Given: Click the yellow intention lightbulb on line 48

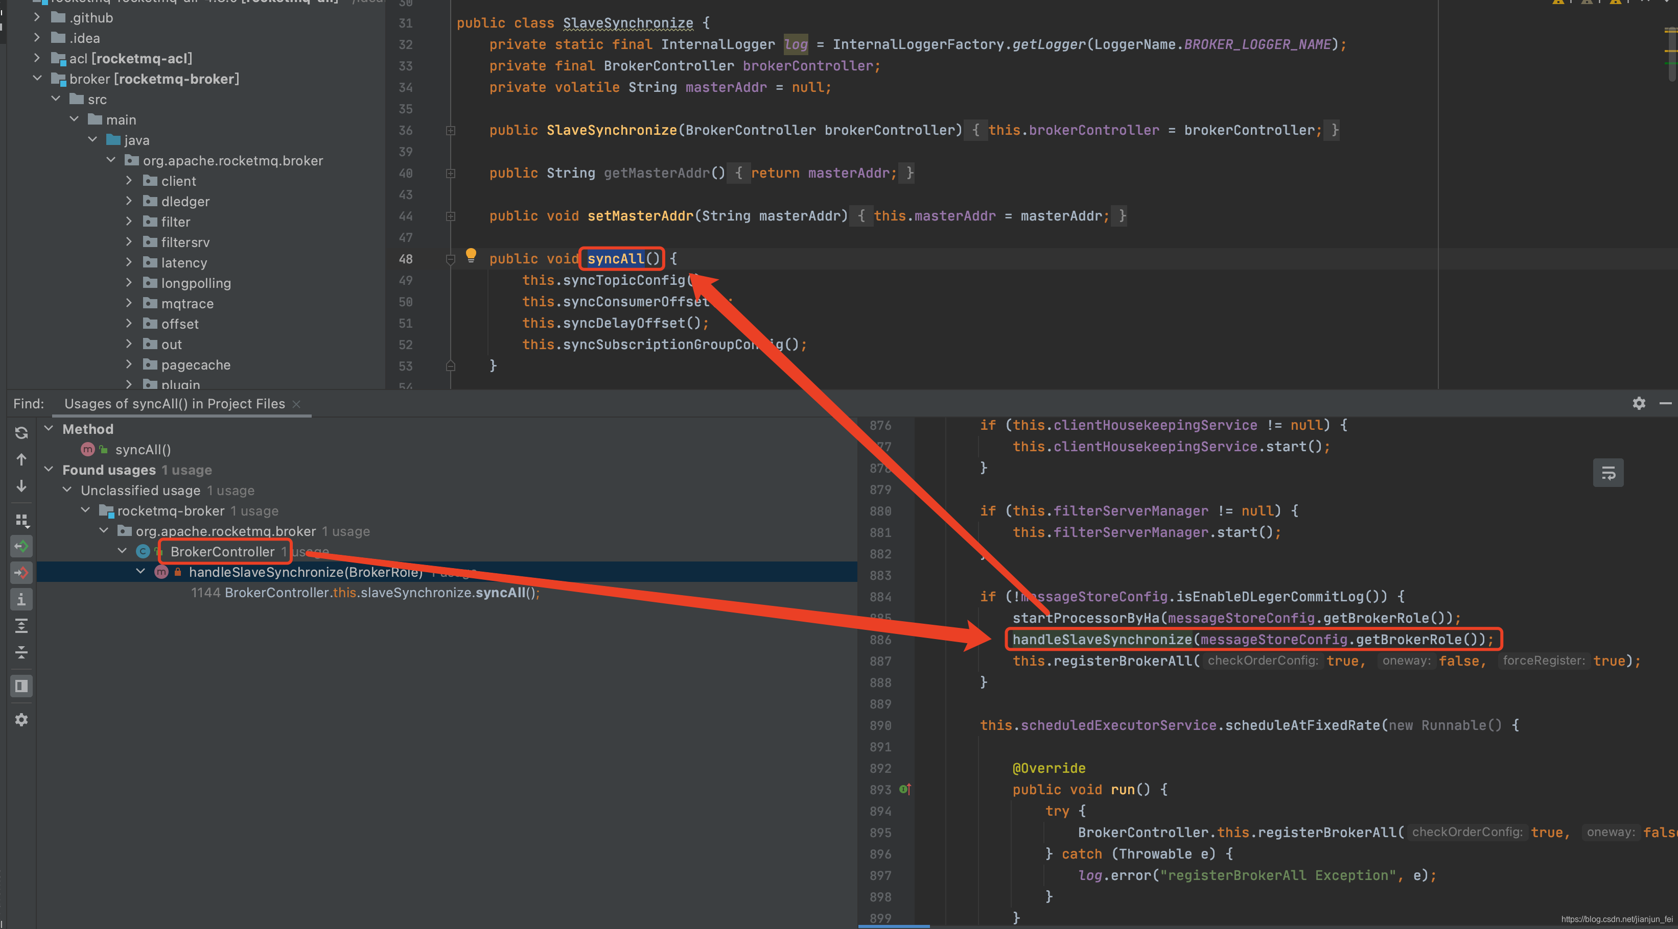Looking at the screenshot, I should pos(470,255).
